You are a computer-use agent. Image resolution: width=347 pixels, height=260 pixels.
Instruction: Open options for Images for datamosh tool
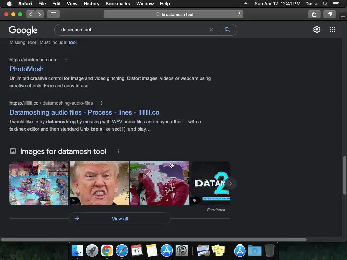point(118,151)
